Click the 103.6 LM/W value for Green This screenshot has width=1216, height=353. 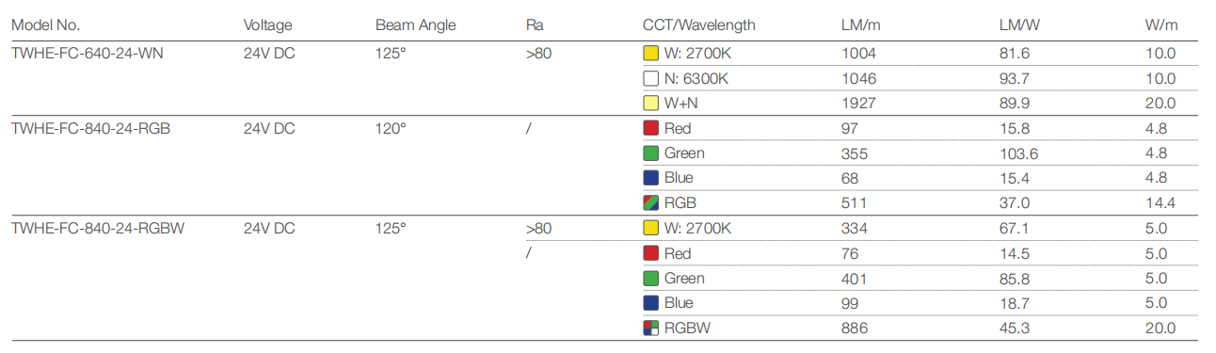click(x=1018, y=153)
